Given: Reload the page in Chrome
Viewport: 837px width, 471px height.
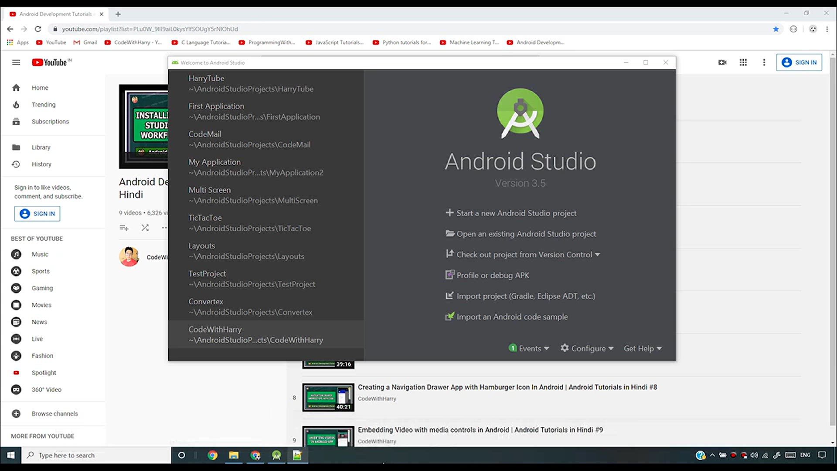Looking at the screenshot, I should [x=38, y=29].
